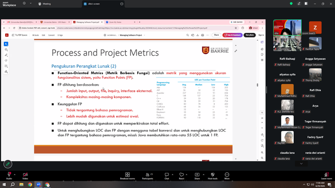Image resolution: width=335 pixels, height=188 pixels.
Task: Bookmark this page with the star icon
Action: tap(236, 28)
